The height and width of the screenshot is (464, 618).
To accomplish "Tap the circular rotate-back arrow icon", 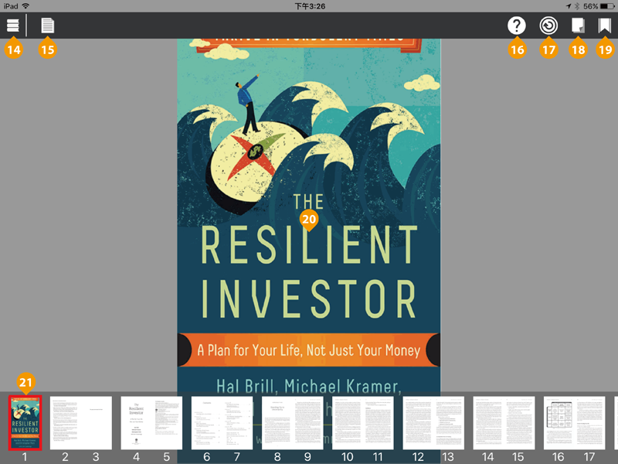I will (x=548, y=26).
